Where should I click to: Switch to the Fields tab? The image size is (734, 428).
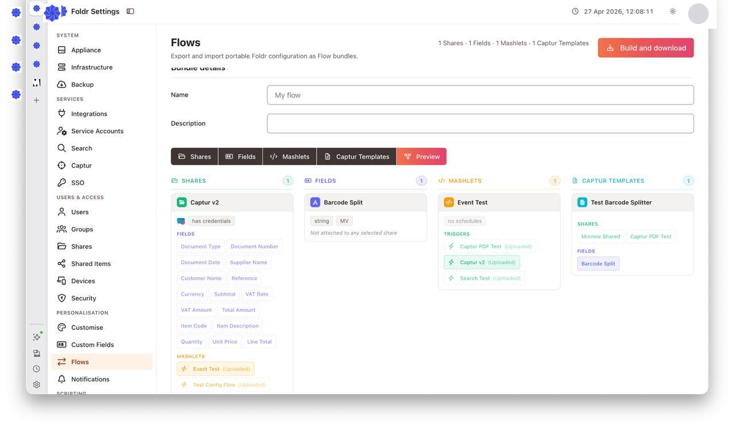click(240, 156)
